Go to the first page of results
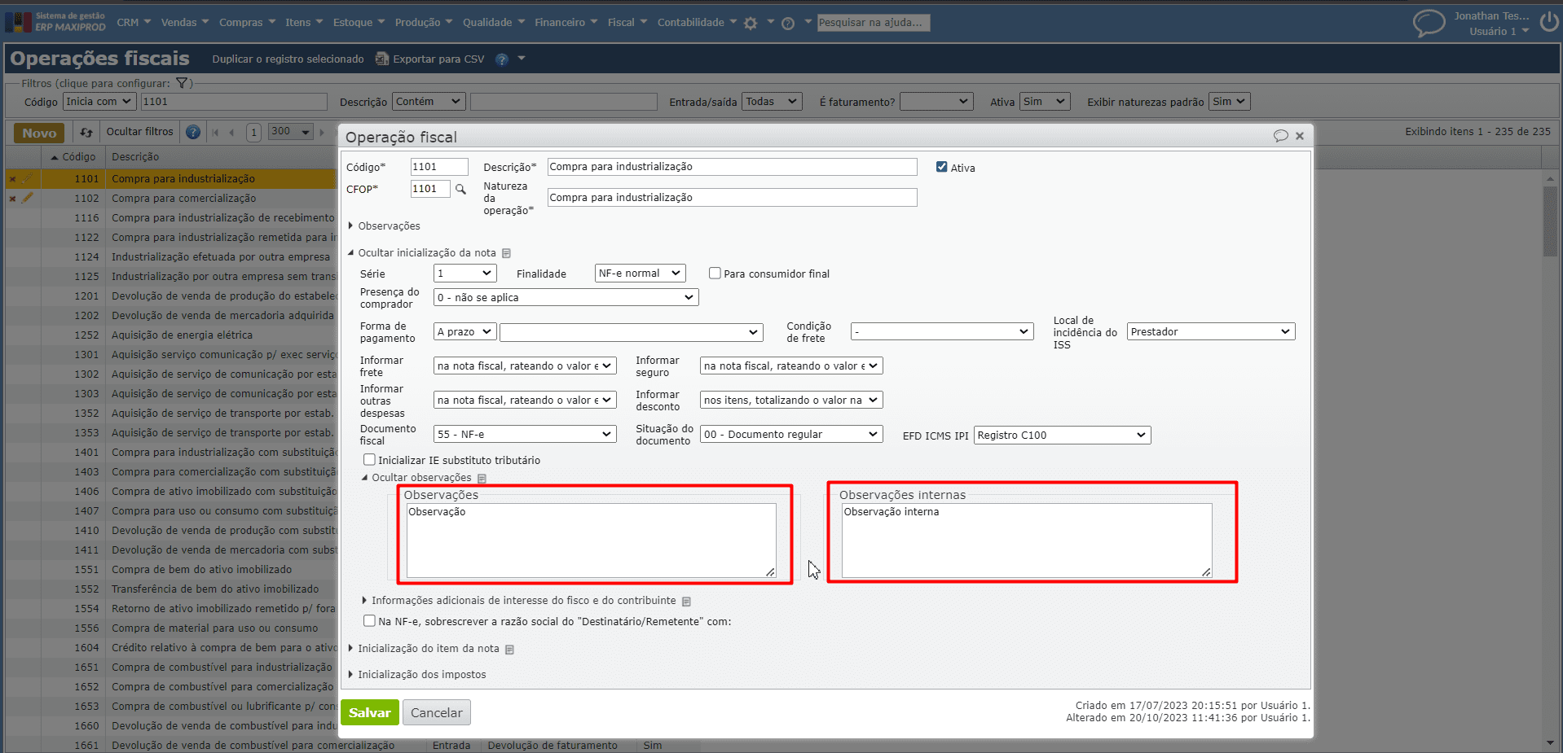1563x753 pixels. 216,132
